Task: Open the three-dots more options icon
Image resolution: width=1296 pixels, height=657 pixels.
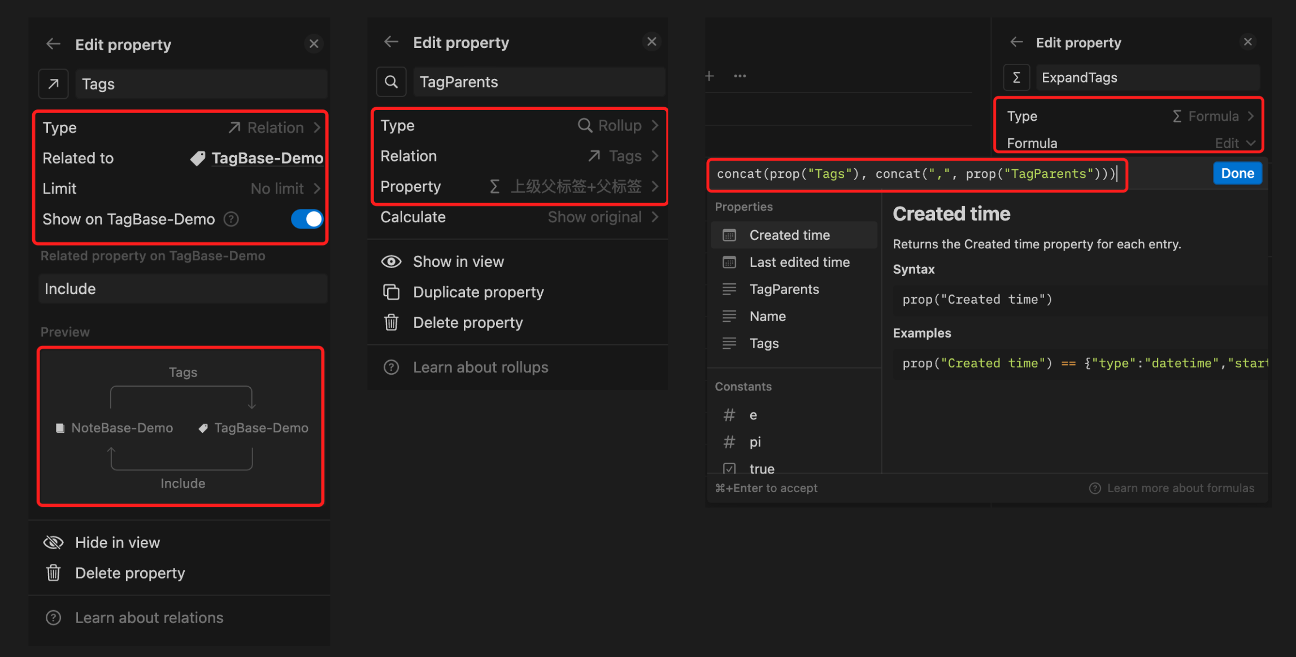Action: (x=740, y=76)
